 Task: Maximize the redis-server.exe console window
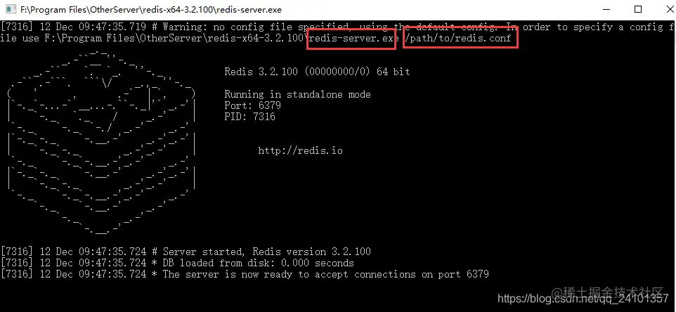click(x=638, y=9)
